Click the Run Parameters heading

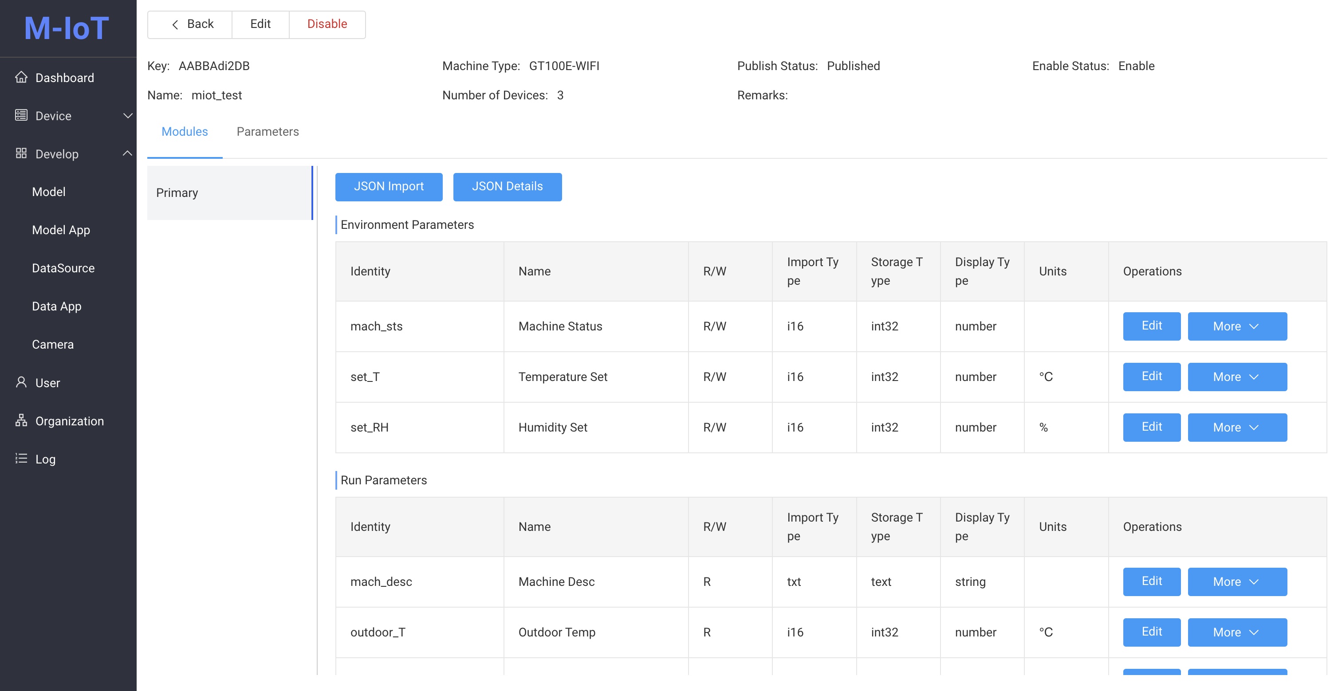[x=384, y=480]
